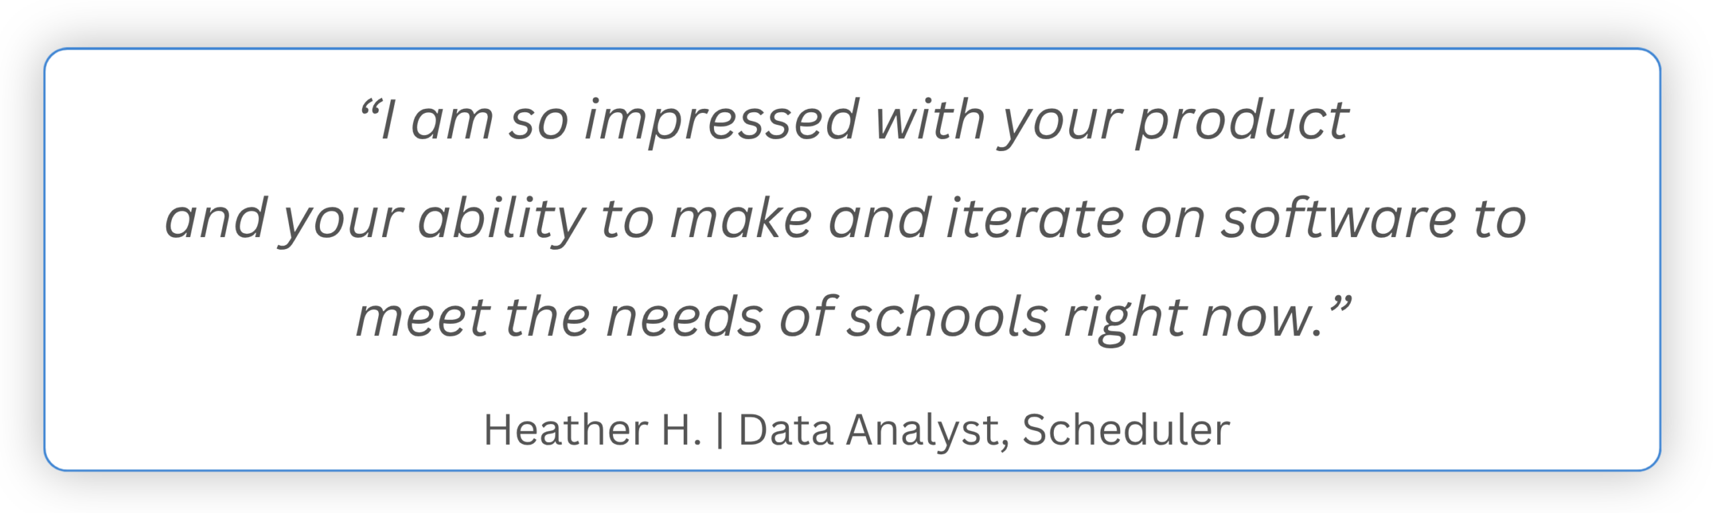Viewport: 1713px width, 513px height.
Task: Select the word "impressed" in the quote
Action: 721,122
